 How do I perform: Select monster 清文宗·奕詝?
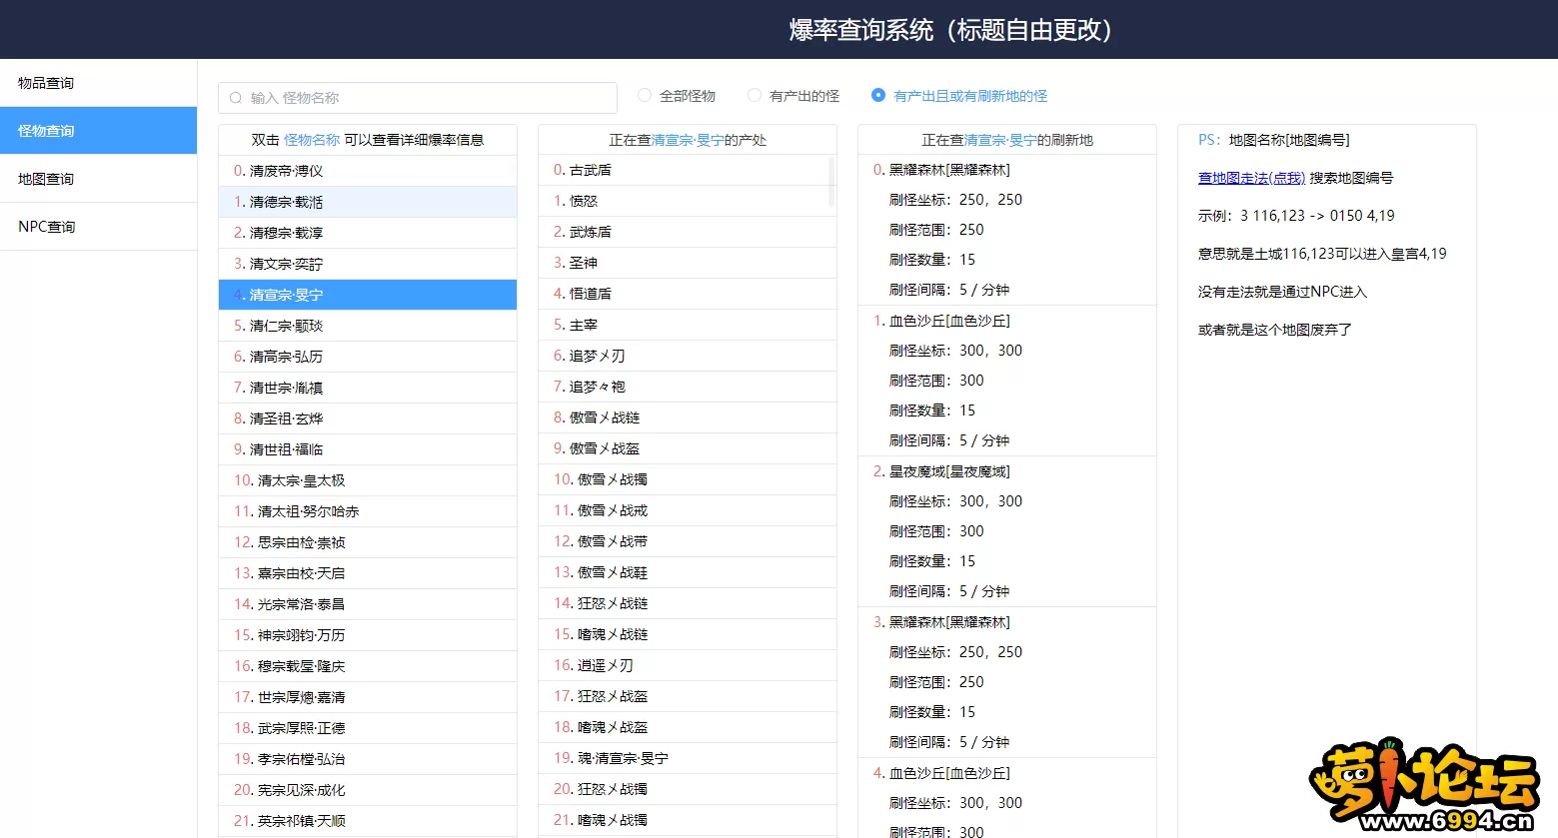[368, 264]
